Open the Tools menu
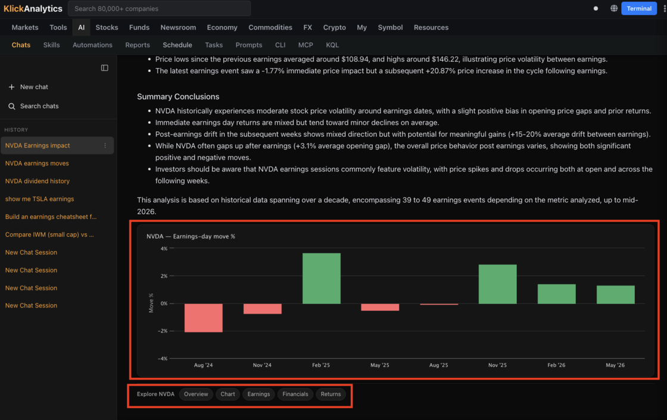 [x=58, y=27]
